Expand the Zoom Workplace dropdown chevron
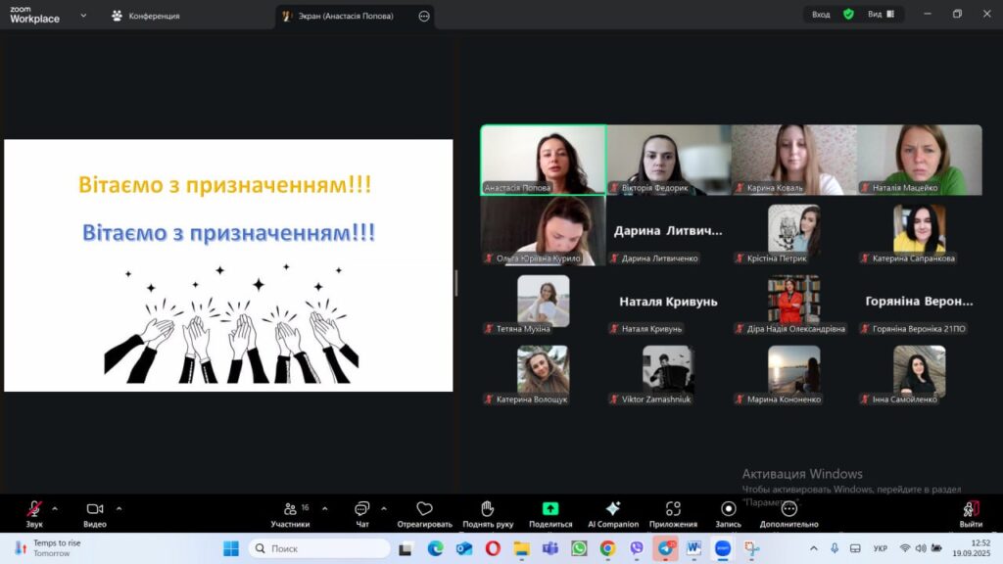 [x=83, y=16]
